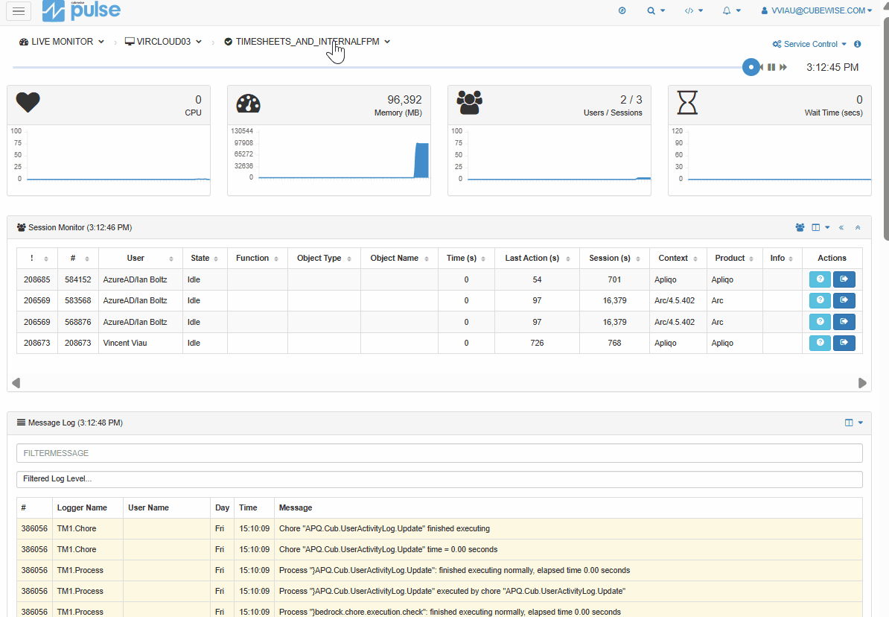Click the users group icon in Session Monitor
Viewport: 889px width, 617px height.
800,227
